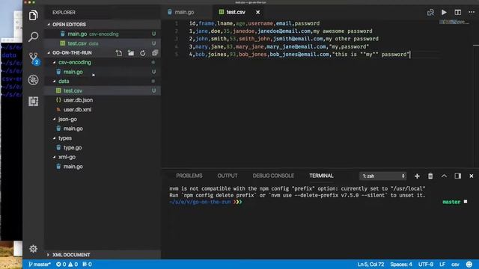Open main.go under csv-encoding folder
The width and height of the screenshot is (479, 269).
click(103, 72)
